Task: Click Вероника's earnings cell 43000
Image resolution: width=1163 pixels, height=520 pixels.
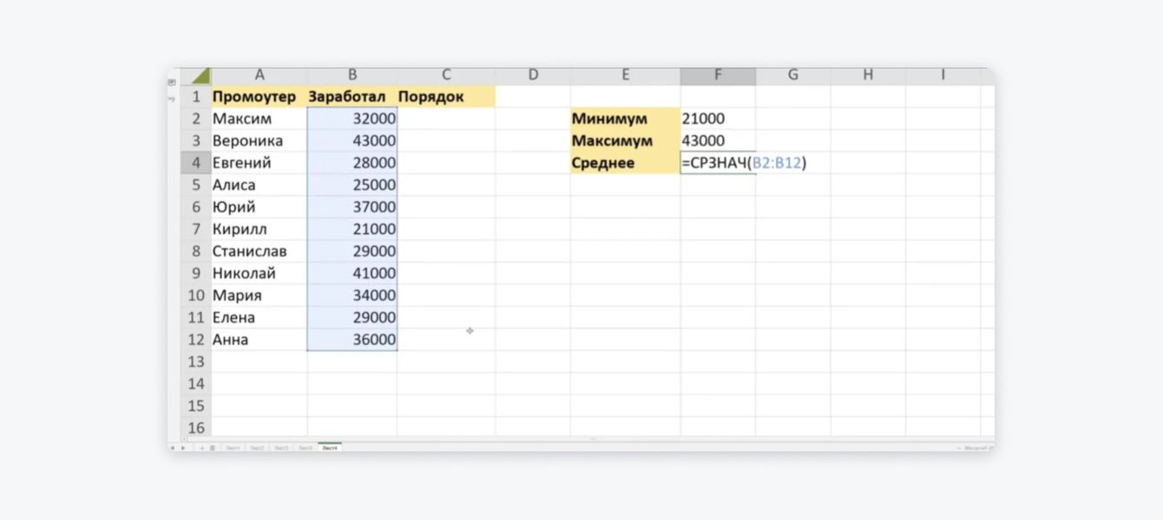Action: click(352, 140)
